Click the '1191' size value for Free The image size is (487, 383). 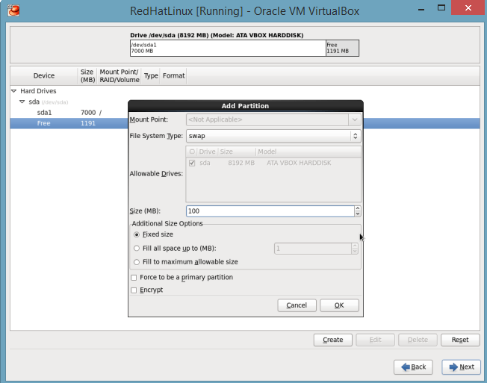[x=88, y=123]
